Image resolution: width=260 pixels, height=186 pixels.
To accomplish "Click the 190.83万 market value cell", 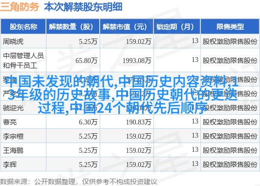I will point(138,122).
